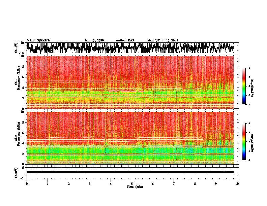This screenshot has height=206, width=267.
Task: Click inside the ch.1 spectrogram panel
Action: click(130, 82)
